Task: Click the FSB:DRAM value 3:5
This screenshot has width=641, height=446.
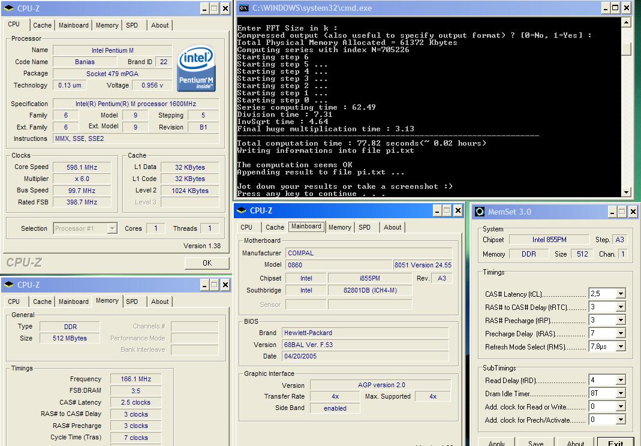Action: point(136,391)
